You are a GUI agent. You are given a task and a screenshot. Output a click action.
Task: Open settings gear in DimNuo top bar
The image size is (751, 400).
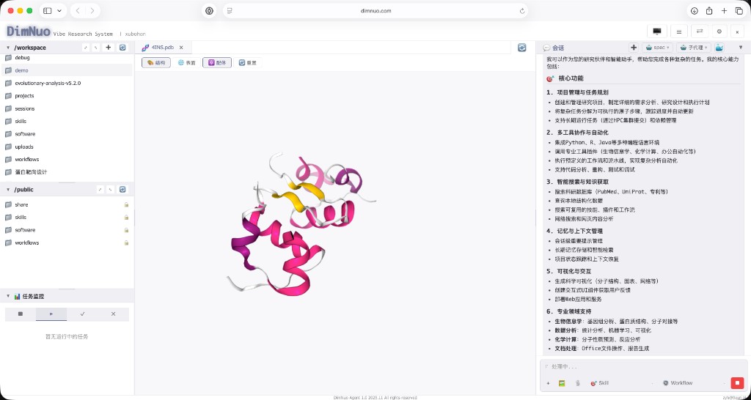coord(719,31)
